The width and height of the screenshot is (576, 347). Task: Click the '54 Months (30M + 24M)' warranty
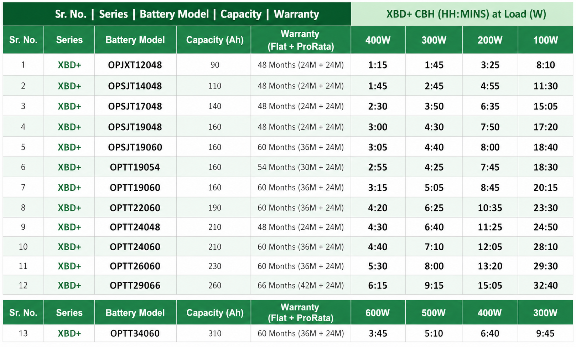[x=301, y=167]
